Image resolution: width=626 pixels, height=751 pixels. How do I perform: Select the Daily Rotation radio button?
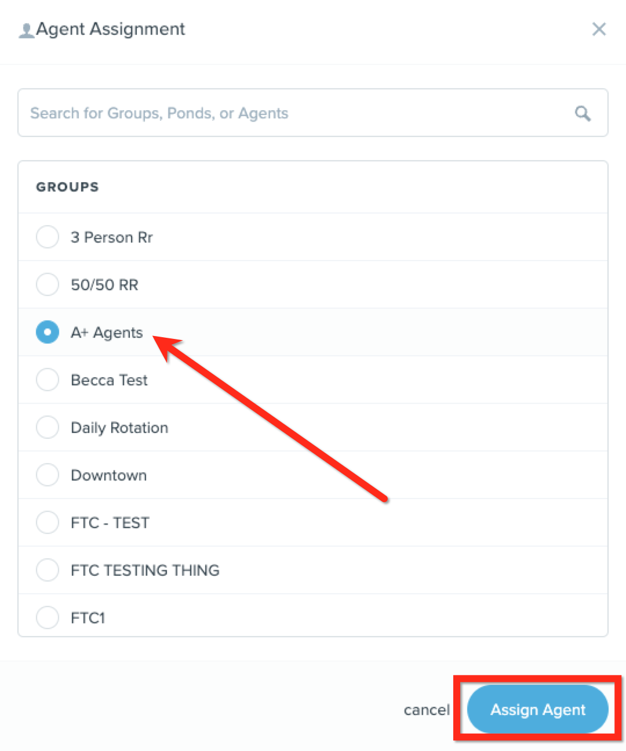pos(48,427)
